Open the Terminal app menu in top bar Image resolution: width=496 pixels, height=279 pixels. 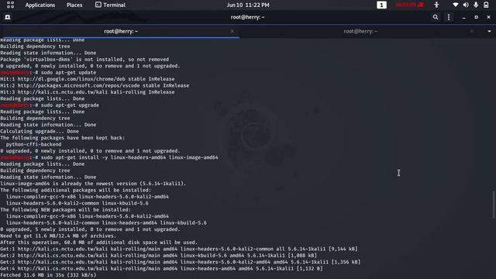point(110,5)
